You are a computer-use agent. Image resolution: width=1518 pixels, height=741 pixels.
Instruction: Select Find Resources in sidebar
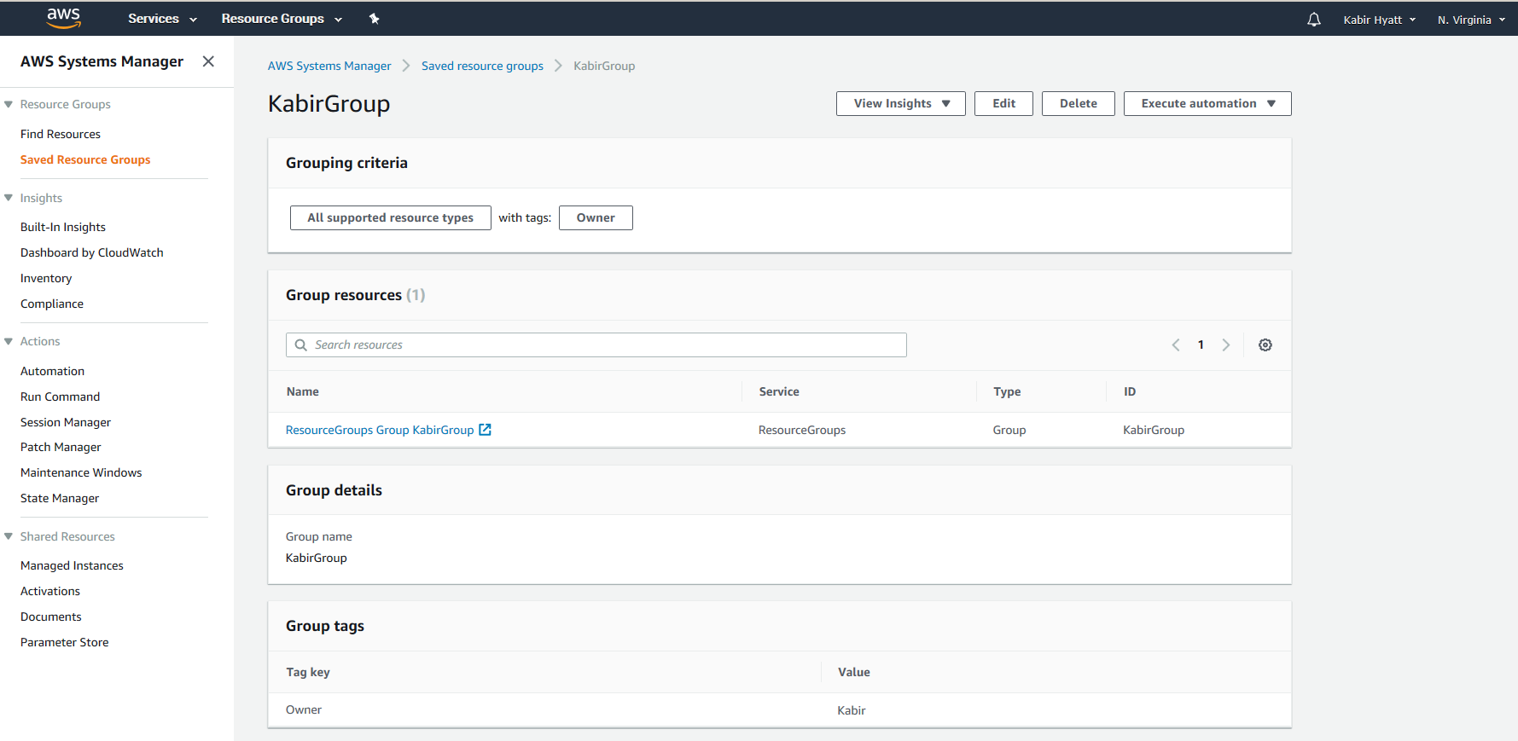tap(61, 134)
